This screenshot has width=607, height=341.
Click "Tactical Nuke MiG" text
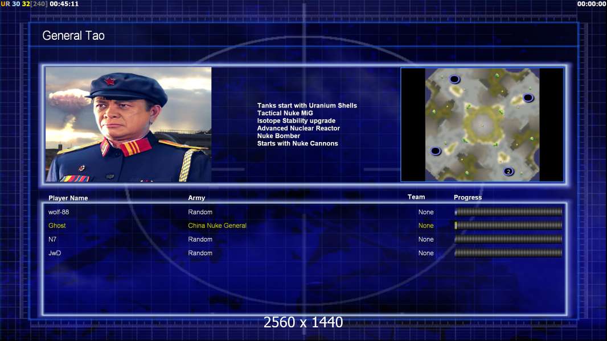point(285,113)
